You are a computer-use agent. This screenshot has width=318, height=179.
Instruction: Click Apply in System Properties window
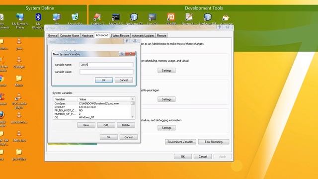tap(223, 157)
